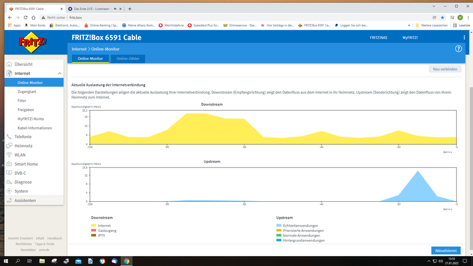Image resolution: width=473 pixels, height=266 pixels.
Task: Open MeinVodafone bookmark
Action: pos(171,26)
